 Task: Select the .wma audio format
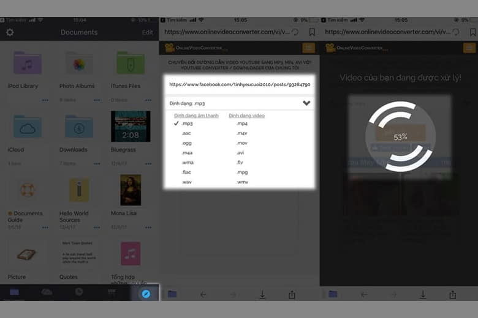tap(188, 163)
